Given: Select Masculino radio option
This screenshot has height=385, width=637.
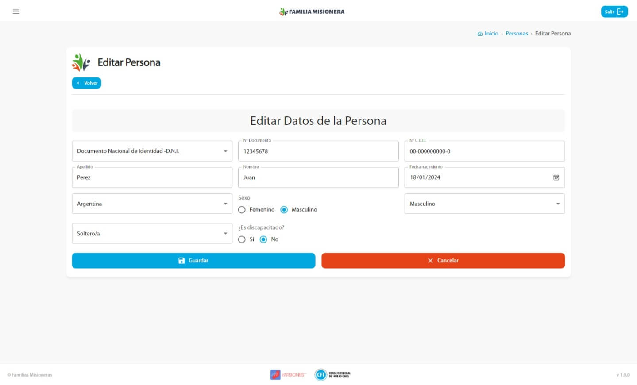Looking at the screenshot, I should [284, 210].
